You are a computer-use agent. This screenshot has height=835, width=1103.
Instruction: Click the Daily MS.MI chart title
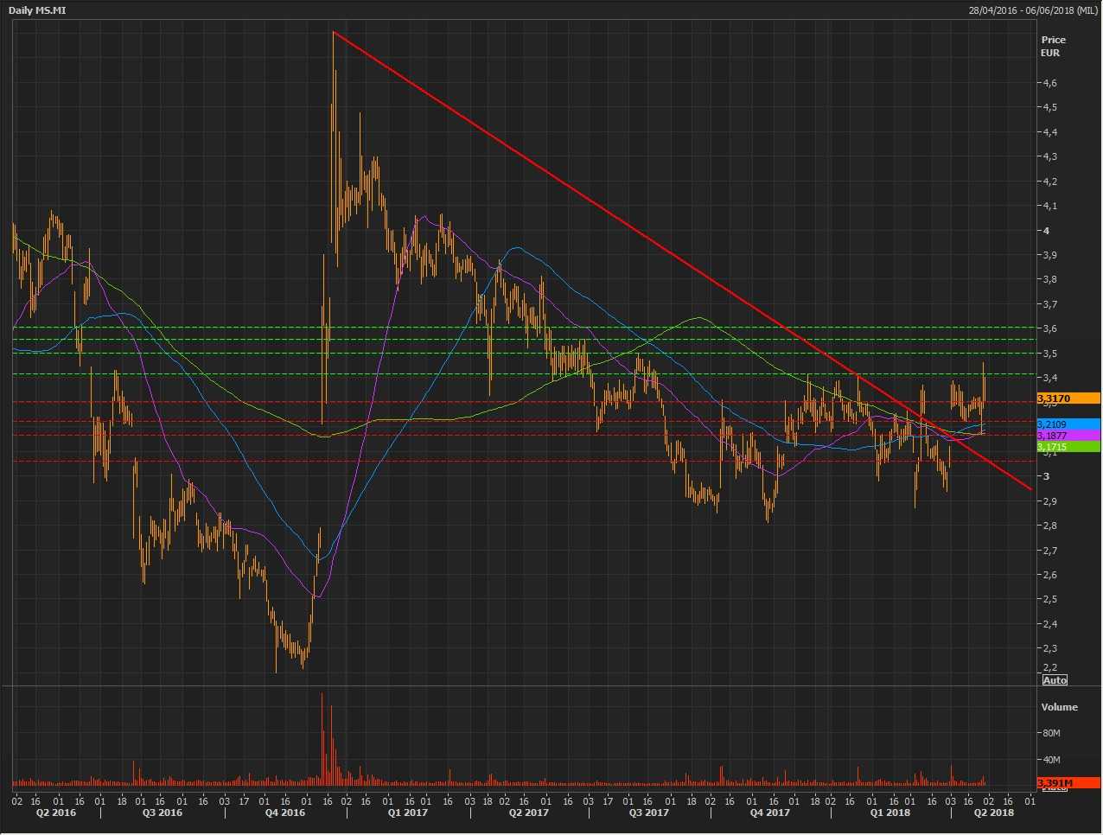coord(37,10)
